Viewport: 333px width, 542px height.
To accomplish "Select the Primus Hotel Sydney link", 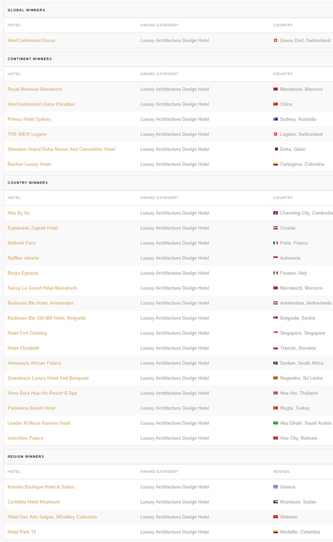I will [29, 119].
